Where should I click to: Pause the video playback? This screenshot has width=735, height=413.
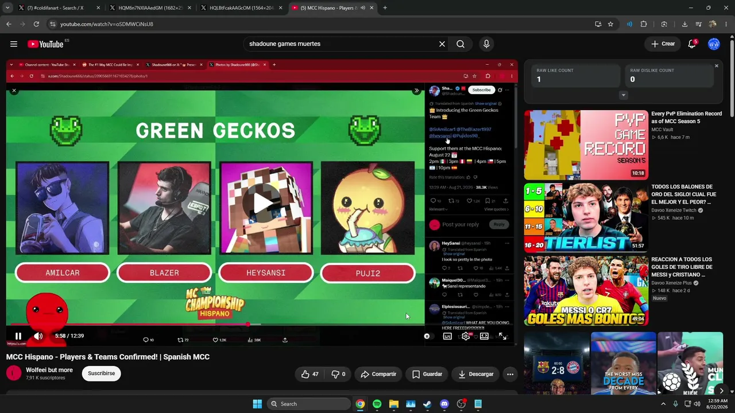pos(18,336)
